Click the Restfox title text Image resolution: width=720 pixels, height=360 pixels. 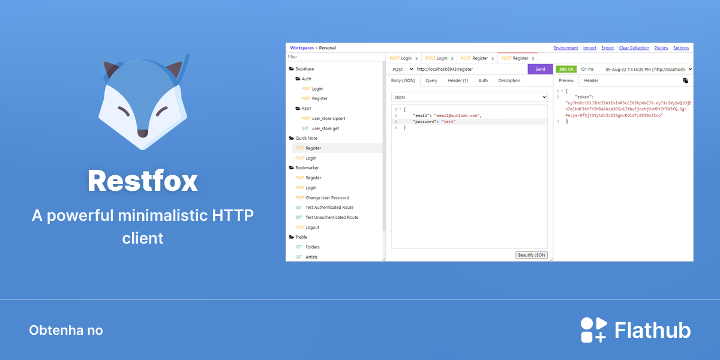pos(143,181)
